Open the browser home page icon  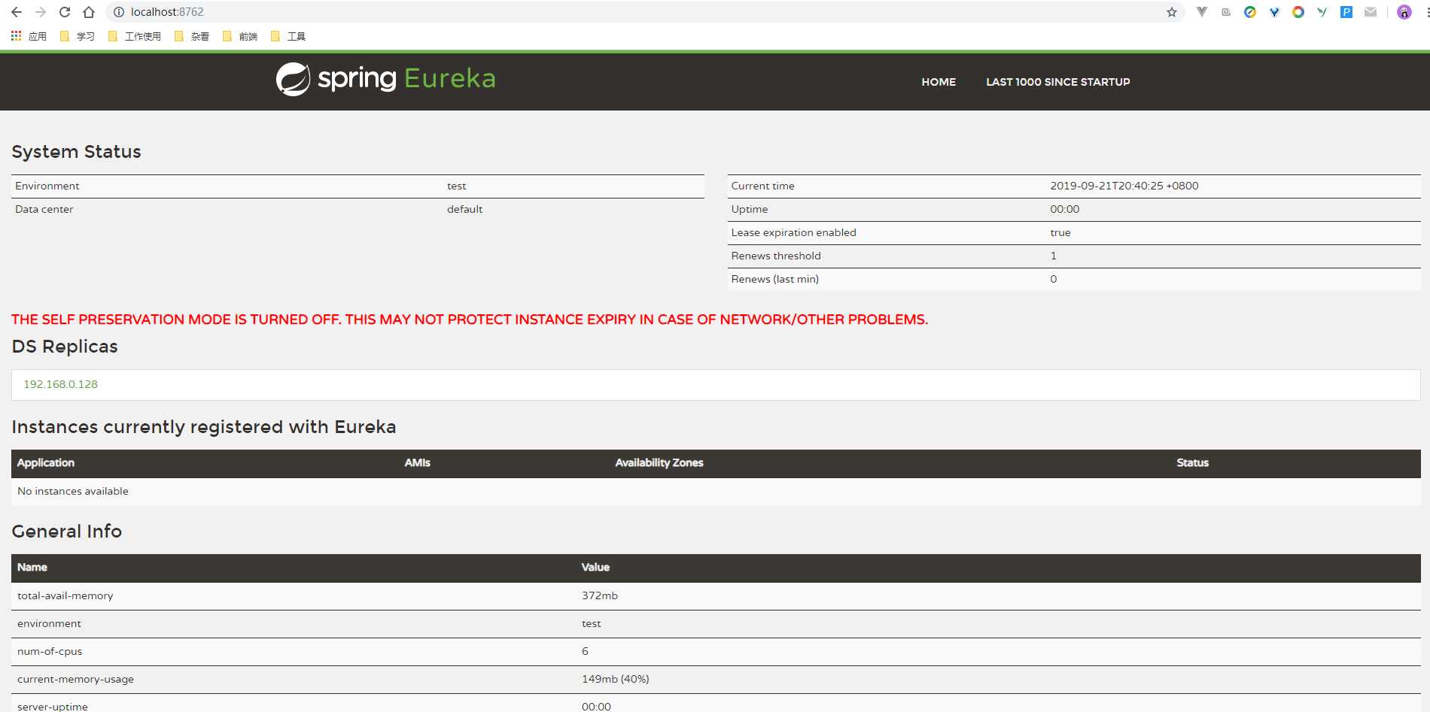point(89,12)
